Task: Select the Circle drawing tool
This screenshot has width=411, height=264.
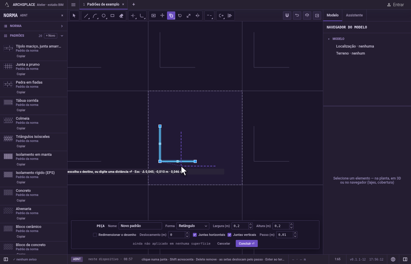Action: pyautogui.click(x=104, y=16)
